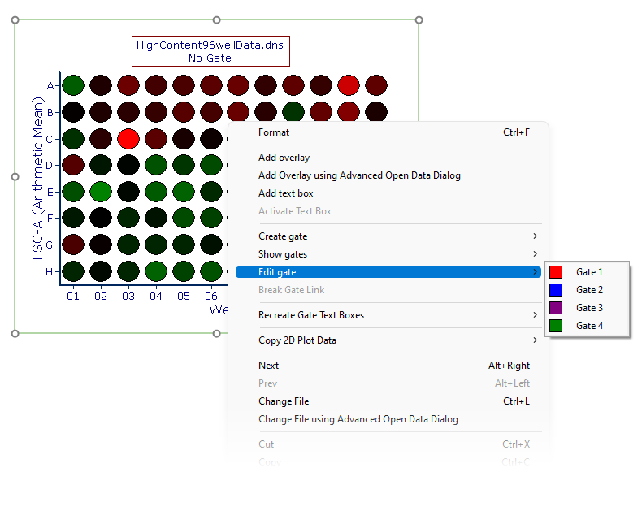Expand the Create gate submenu

[388, 236]
